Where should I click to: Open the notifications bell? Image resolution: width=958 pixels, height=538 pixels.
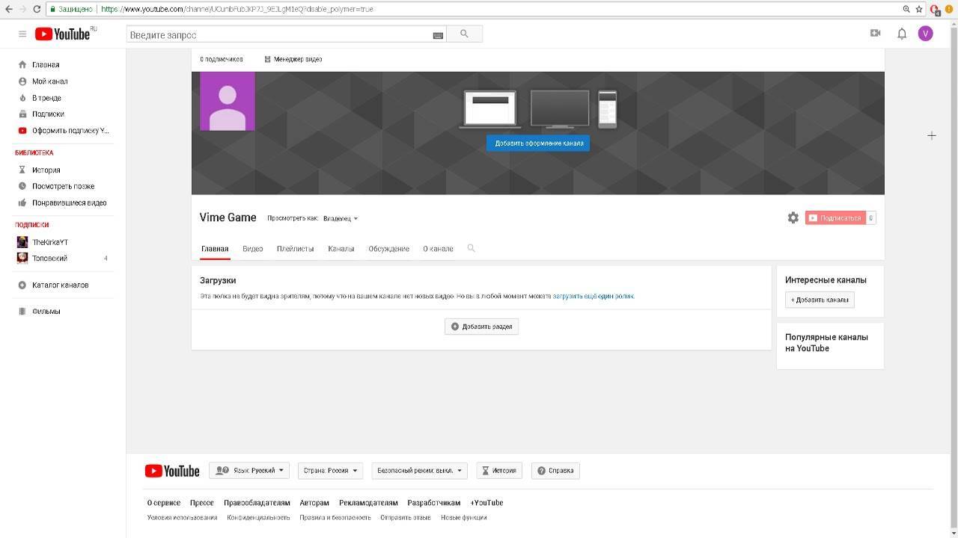(902, 34)
